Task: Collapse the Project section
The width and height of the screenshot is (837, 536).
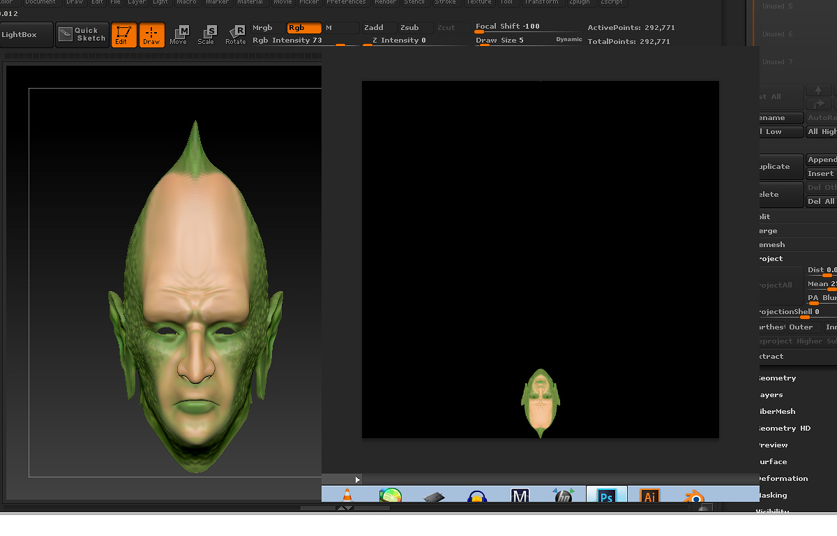Action: click(x=771, y=259)
